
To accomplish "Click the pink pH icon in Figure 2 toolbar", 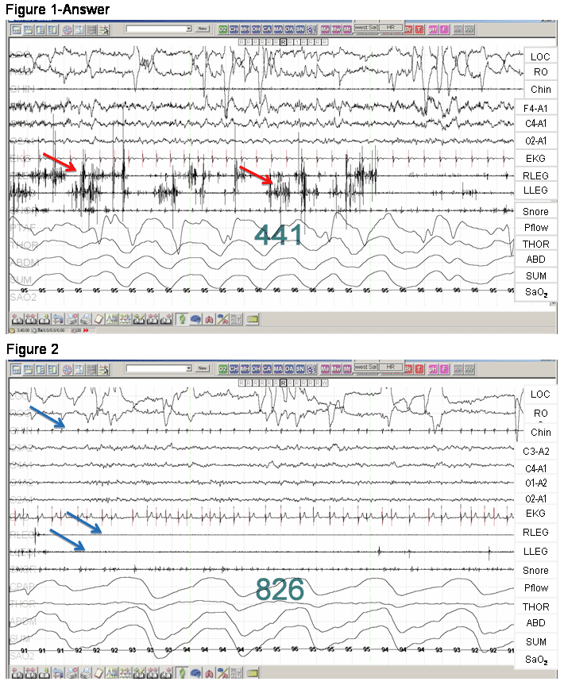I will coord(433,368).
